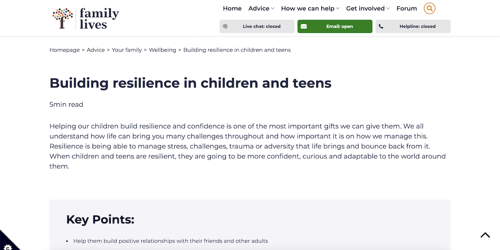
Task: Click the scroll-to-top up arrow
Action: click(485, 235)
